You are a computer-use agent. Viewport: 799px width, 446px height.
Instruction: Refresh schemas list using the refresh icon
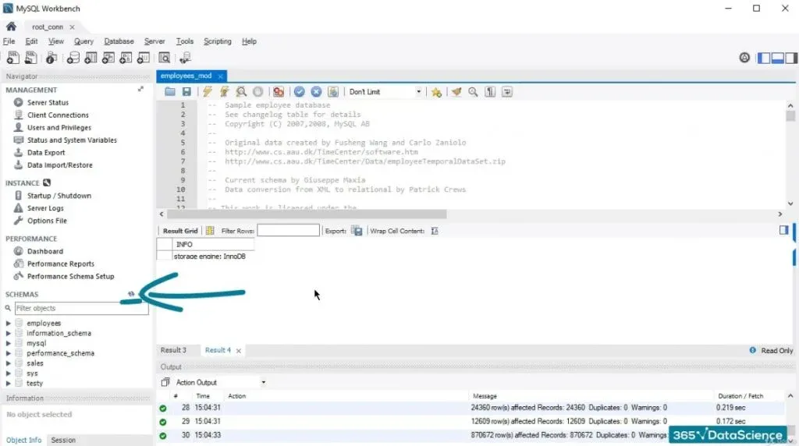click(x=132, y=294)
